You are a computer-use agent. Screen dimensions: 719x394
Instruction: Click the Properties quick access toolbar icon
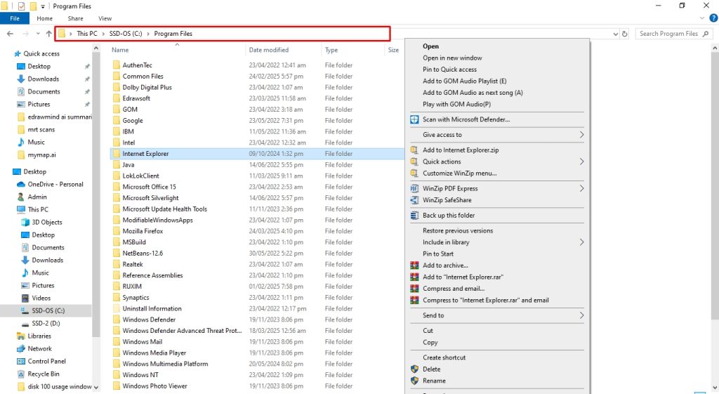(21, 6)
